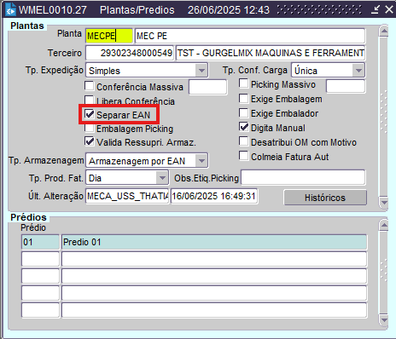
Task: Click the plant name field MEC PE
Action: coord(250,36)
